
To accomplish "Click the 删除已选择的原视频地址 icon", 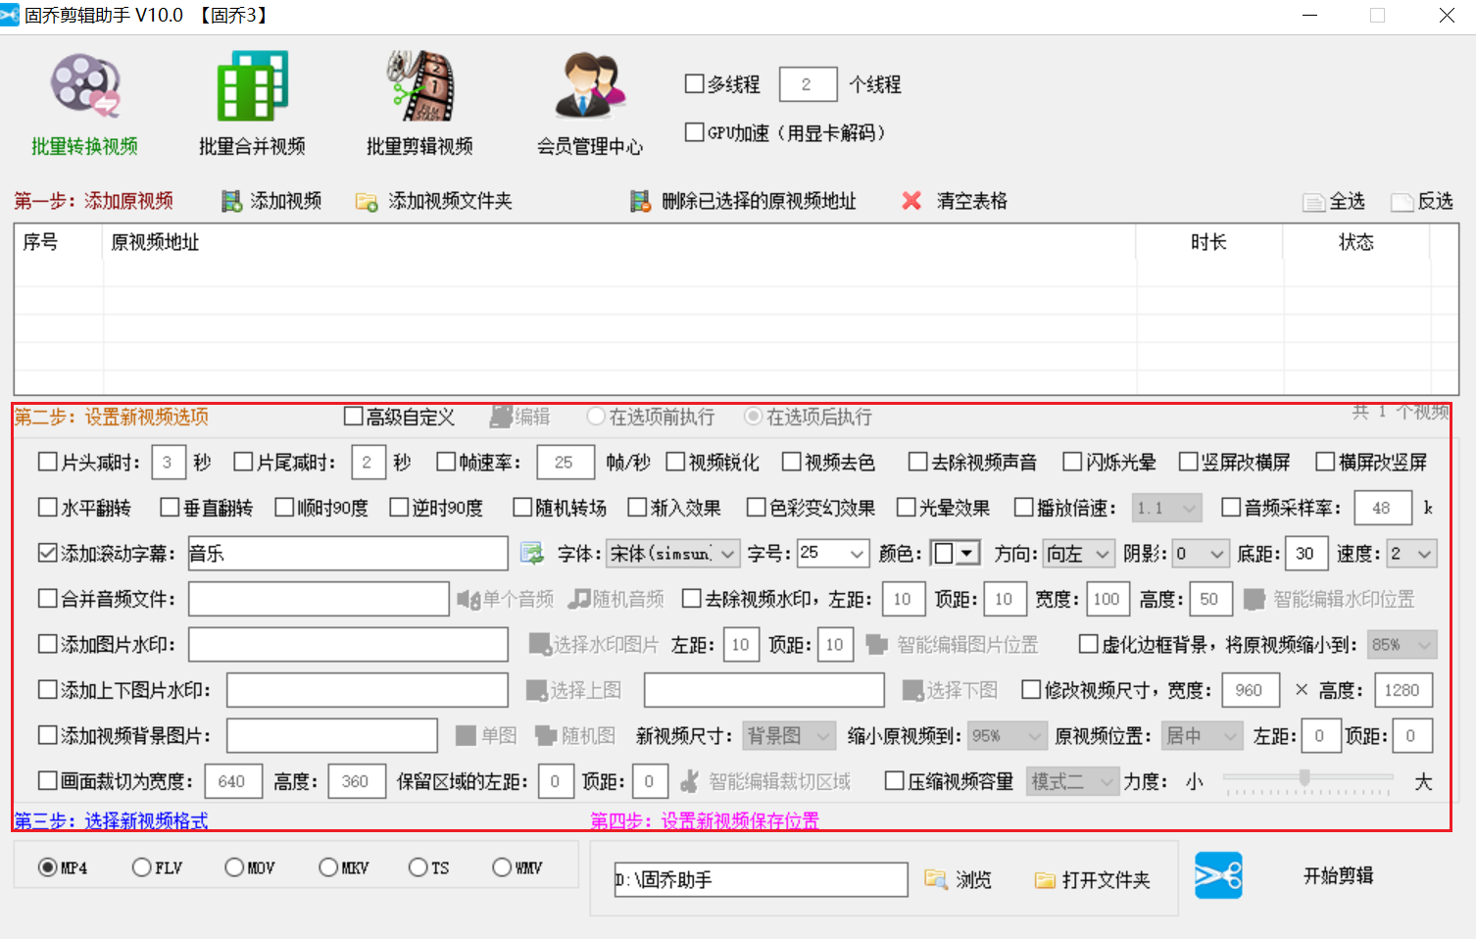I will (x=641, y=201).
